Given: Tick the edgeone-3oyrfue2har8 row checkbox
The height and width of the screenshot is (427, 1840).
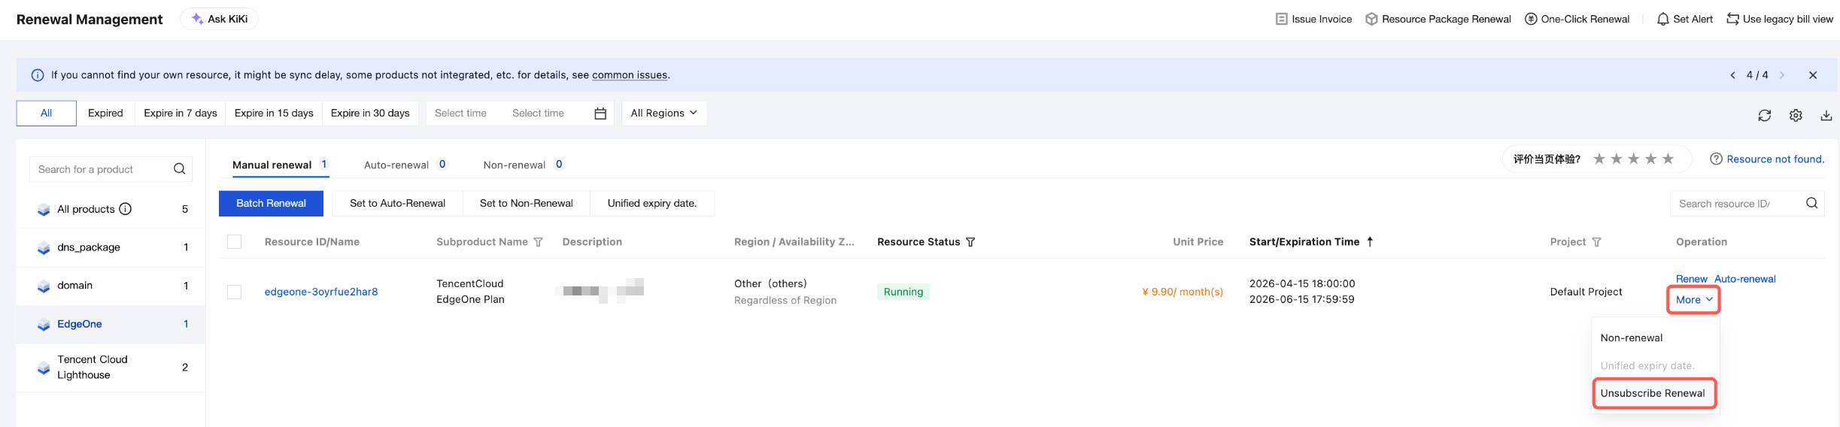Looking at the screenshot, I should click(x=235, y=292).
